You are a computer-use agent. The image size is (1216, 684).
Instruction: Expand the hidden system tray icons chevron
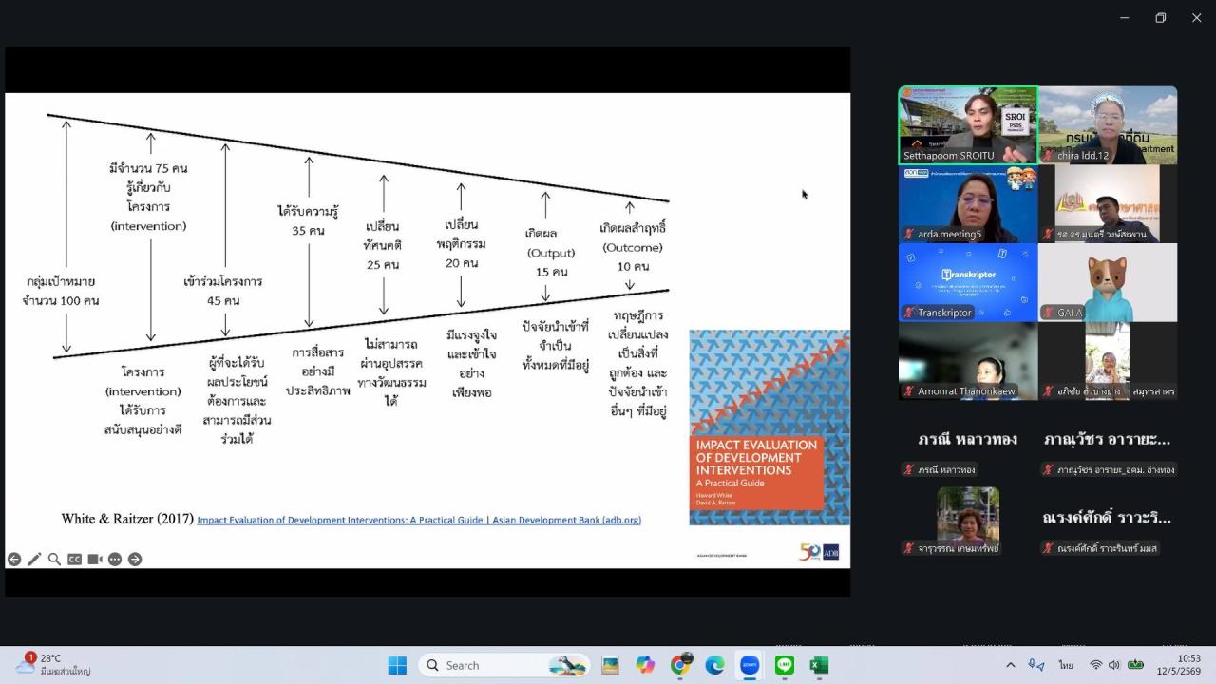pyautogui.click(x=1010, y=665)
